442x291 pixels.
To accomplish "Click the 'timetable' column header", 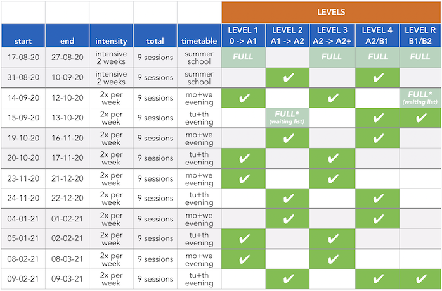I will click(199, 41).
